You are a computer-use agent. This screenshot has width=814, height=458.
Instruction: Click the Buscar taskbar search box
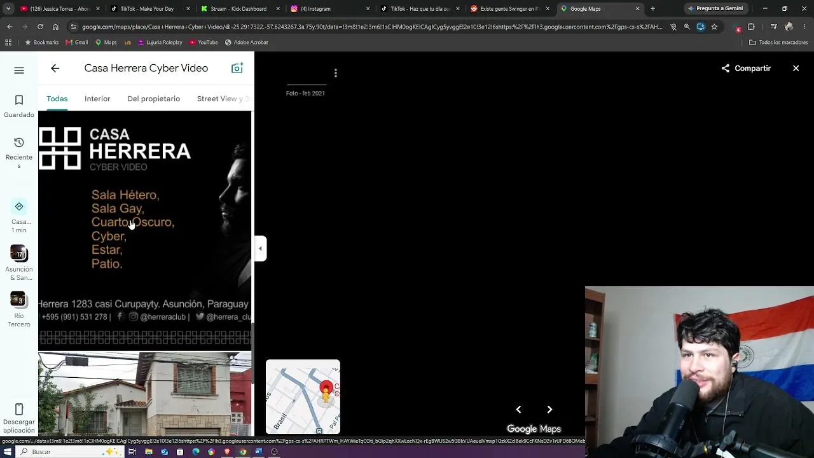(x=70, y=452)
